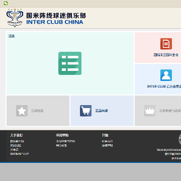Click the green news list icon

coord(70,63)
